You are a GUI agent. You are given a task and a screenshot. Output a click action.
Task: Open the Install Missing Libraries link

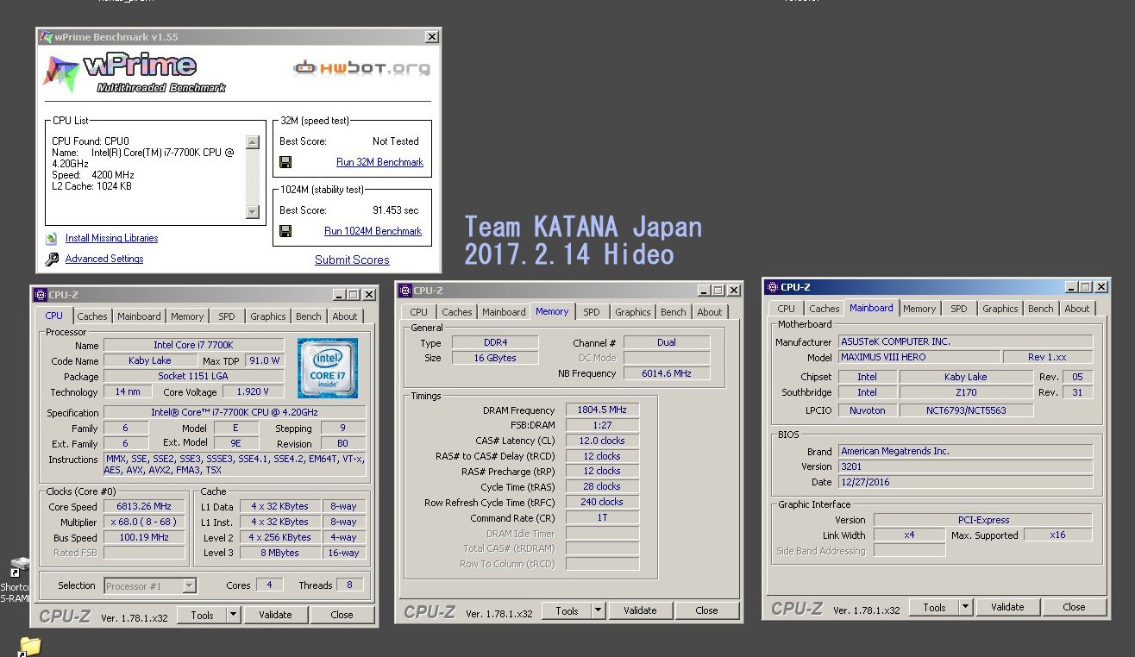pyautogui.click(x=111, y=238)
